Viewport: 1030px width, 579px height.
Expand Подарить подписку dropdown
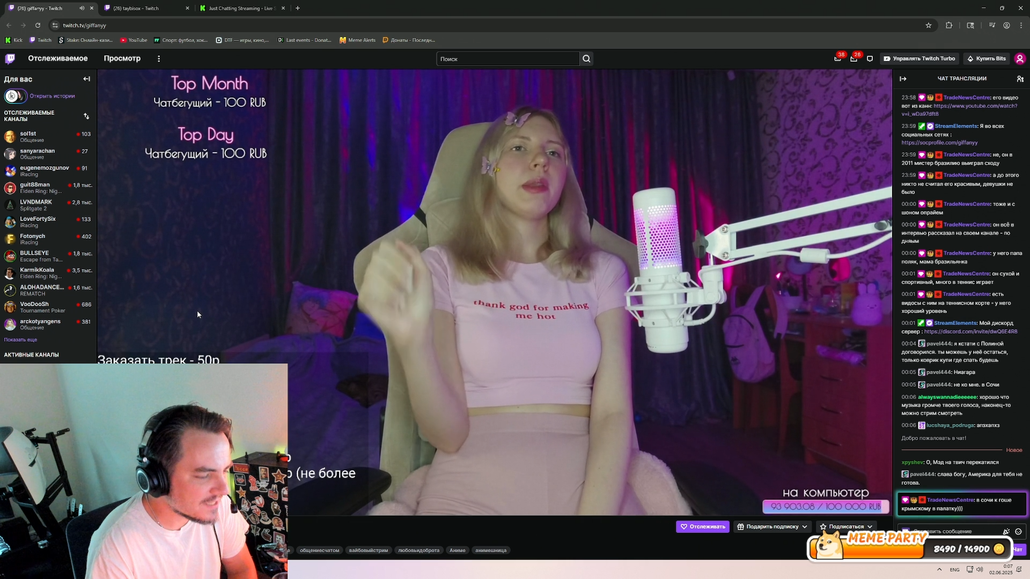tap(804, 526)
